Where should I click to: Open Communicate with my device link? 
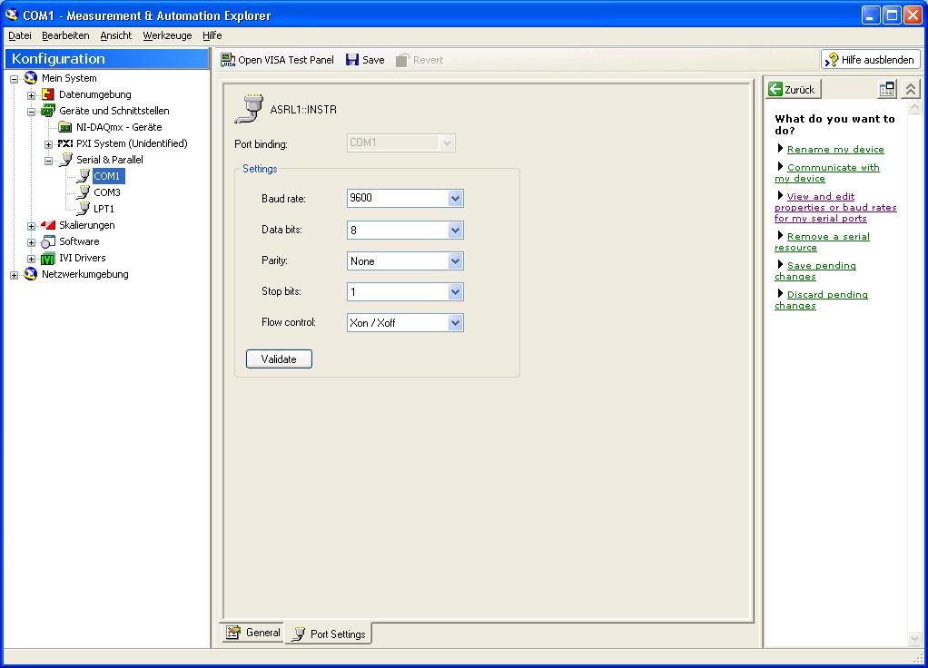[x=827, y=172]
